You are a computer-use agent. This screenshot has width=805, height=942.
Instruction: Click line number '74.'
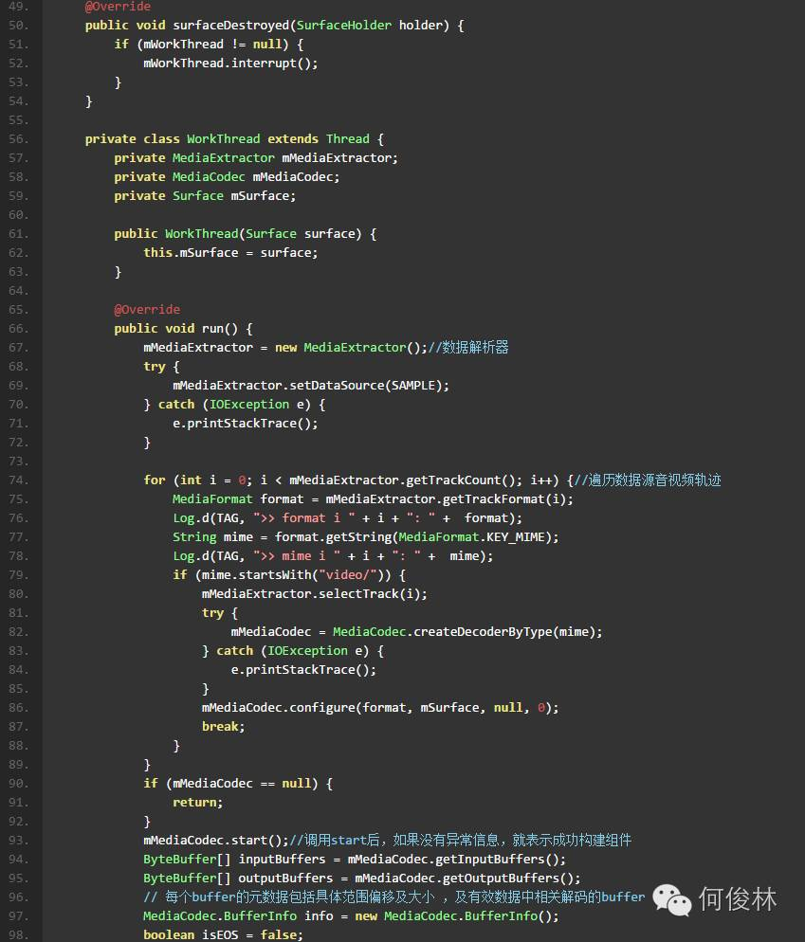pos(19,480)
